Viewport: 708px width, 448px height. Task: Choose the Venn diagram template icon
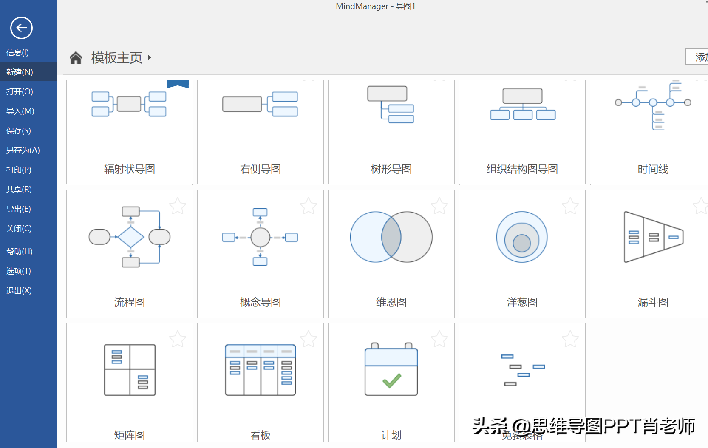(x=391, y=237)
